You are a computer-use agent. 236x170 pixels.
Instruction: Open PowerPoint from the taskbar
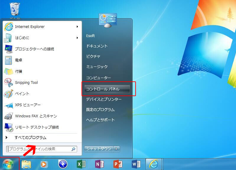tap(118, 164)
